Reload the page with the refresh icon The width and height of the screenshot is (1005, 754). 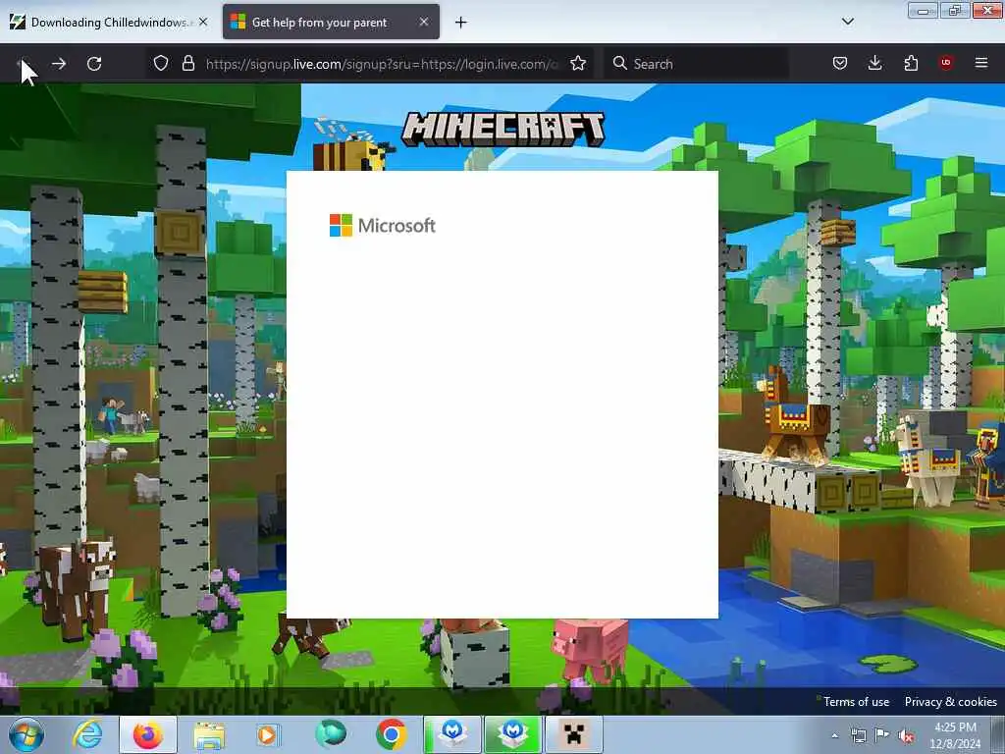click(94, 64)
